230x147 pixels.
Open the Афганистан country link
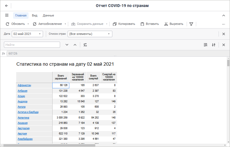coord(24,85)
